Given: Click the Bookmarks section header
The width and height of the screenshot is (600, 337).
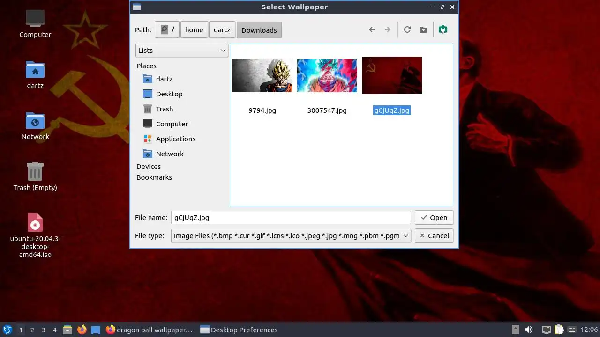Looking at the screenshot, I should (154, 177).
